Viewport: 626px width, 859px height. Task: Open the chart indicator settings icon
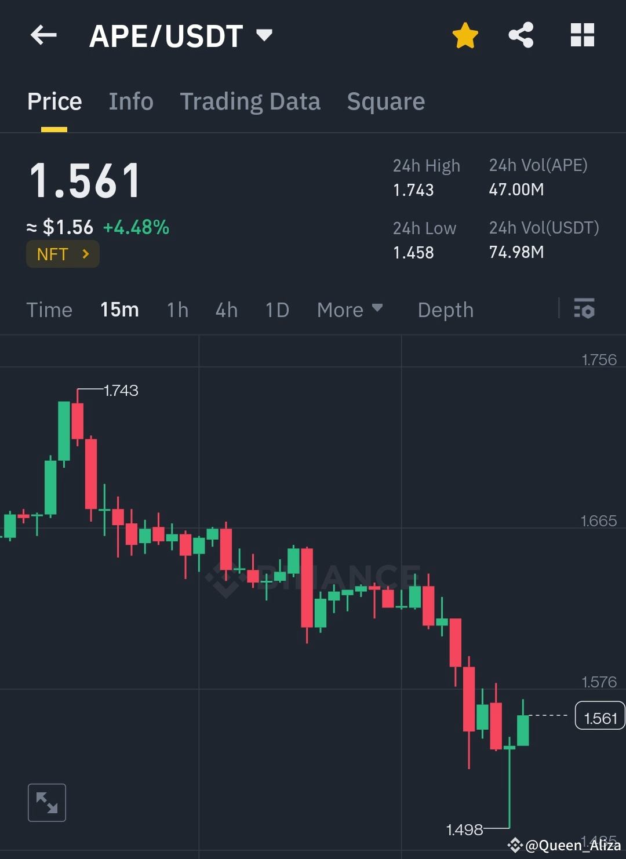585,310
